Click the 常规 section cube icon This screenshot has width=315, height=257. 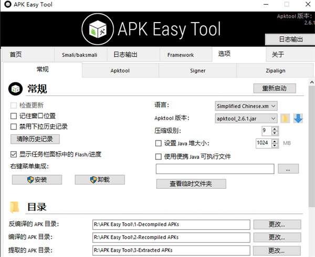tap(16, 88)
